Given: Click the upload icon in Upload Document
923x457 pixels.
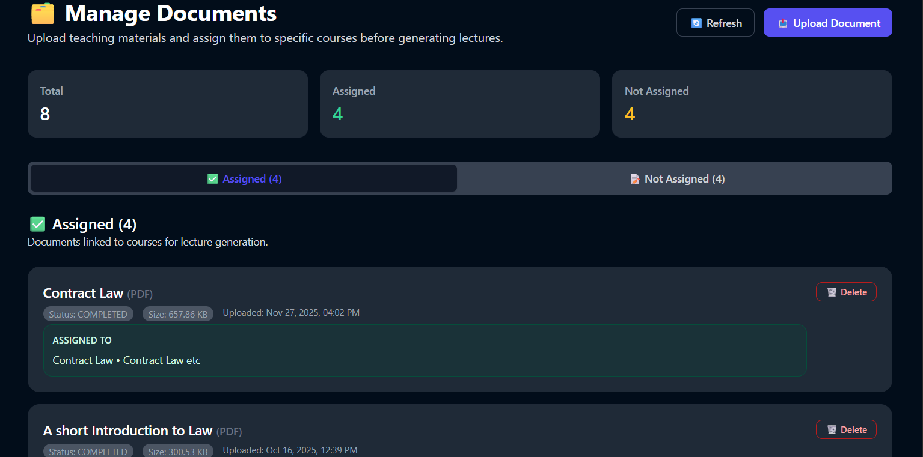Looking at the screenshot, I should click(783, 23).
